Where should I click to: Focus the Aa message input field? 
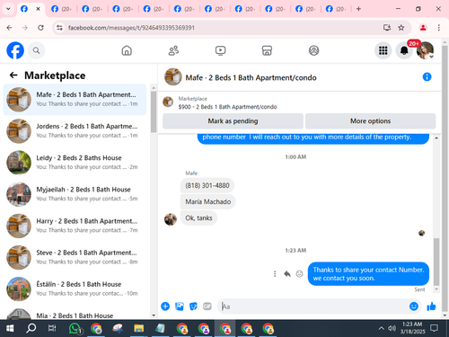pos(313,306)
